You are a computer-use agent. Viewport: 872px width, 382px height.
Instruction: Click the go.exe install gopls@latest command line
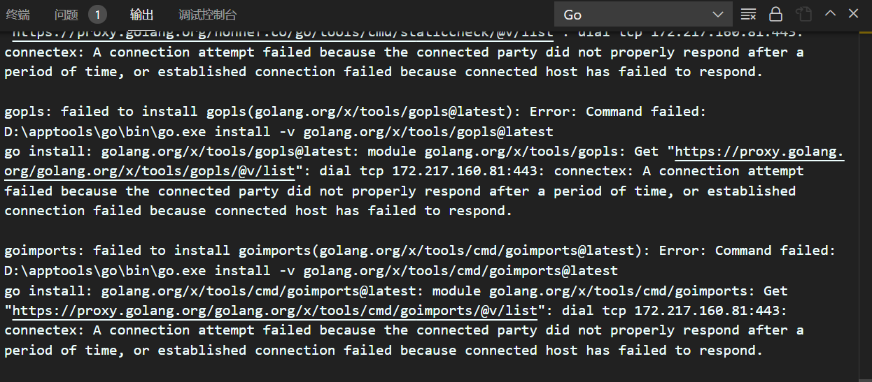tap(279, 131)
